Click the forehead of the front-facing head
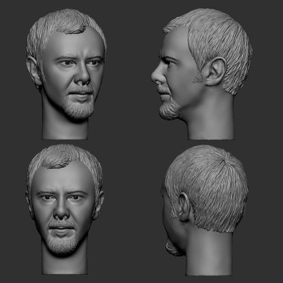This screenshot has width=283, height=283. click(x=63, y=179)
